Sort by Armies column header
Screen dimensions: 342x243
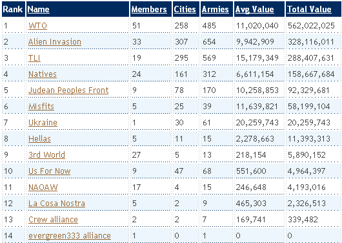coord(216,10)
